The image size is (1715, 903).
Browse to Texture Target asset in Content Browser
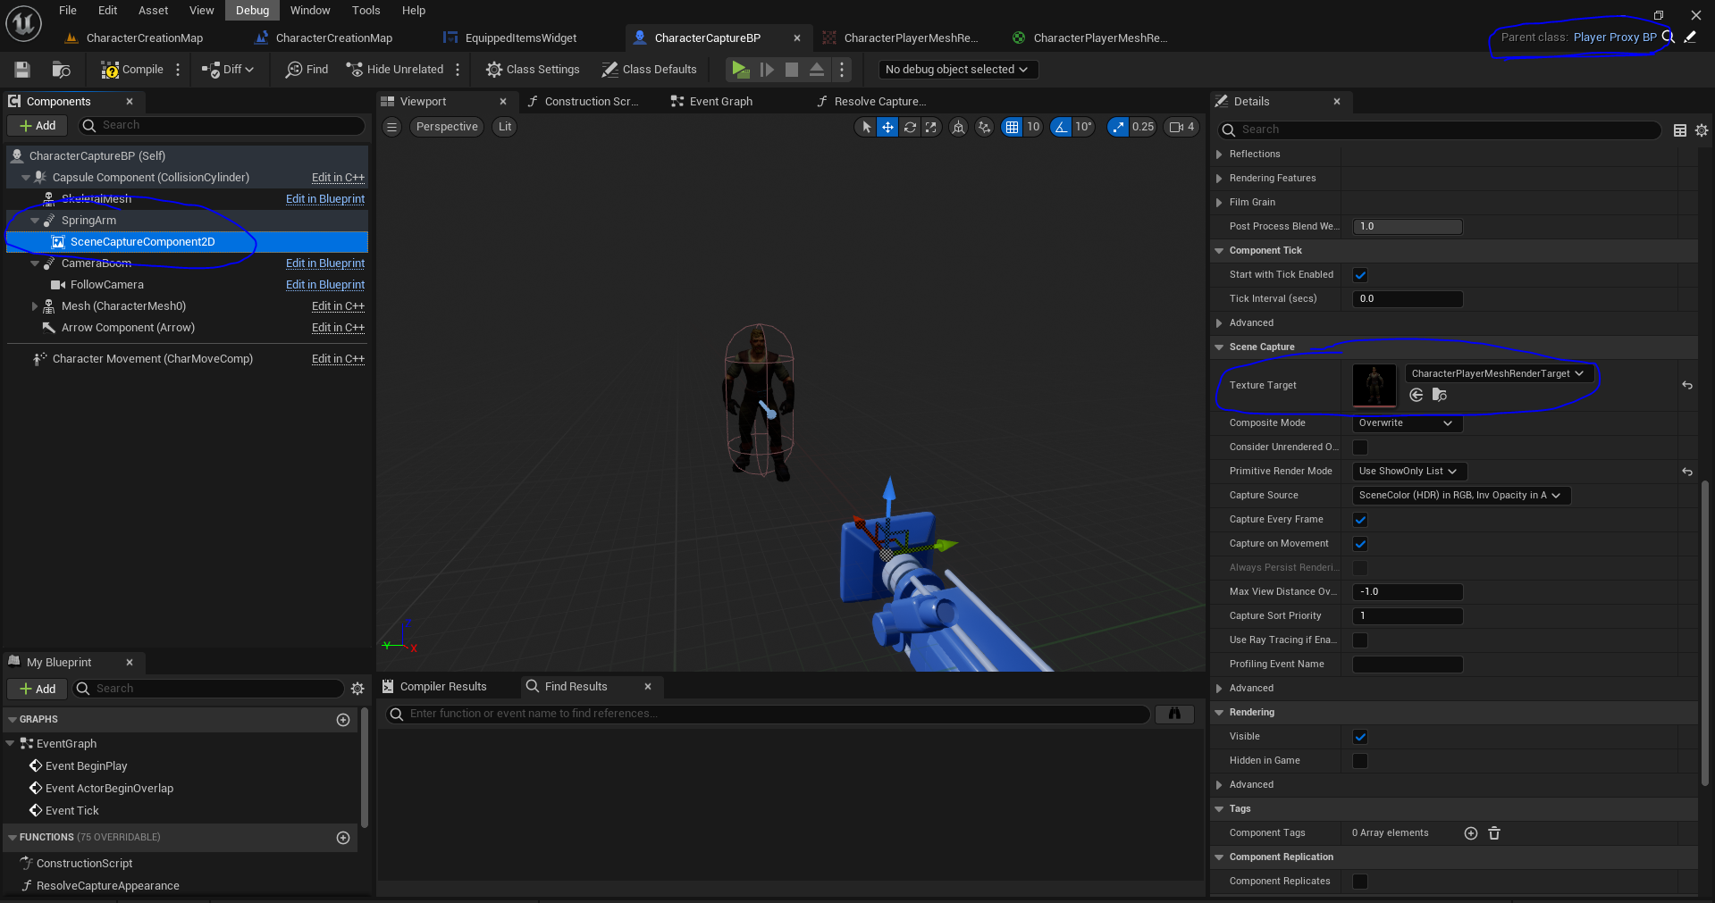[x=1440, y=395]
